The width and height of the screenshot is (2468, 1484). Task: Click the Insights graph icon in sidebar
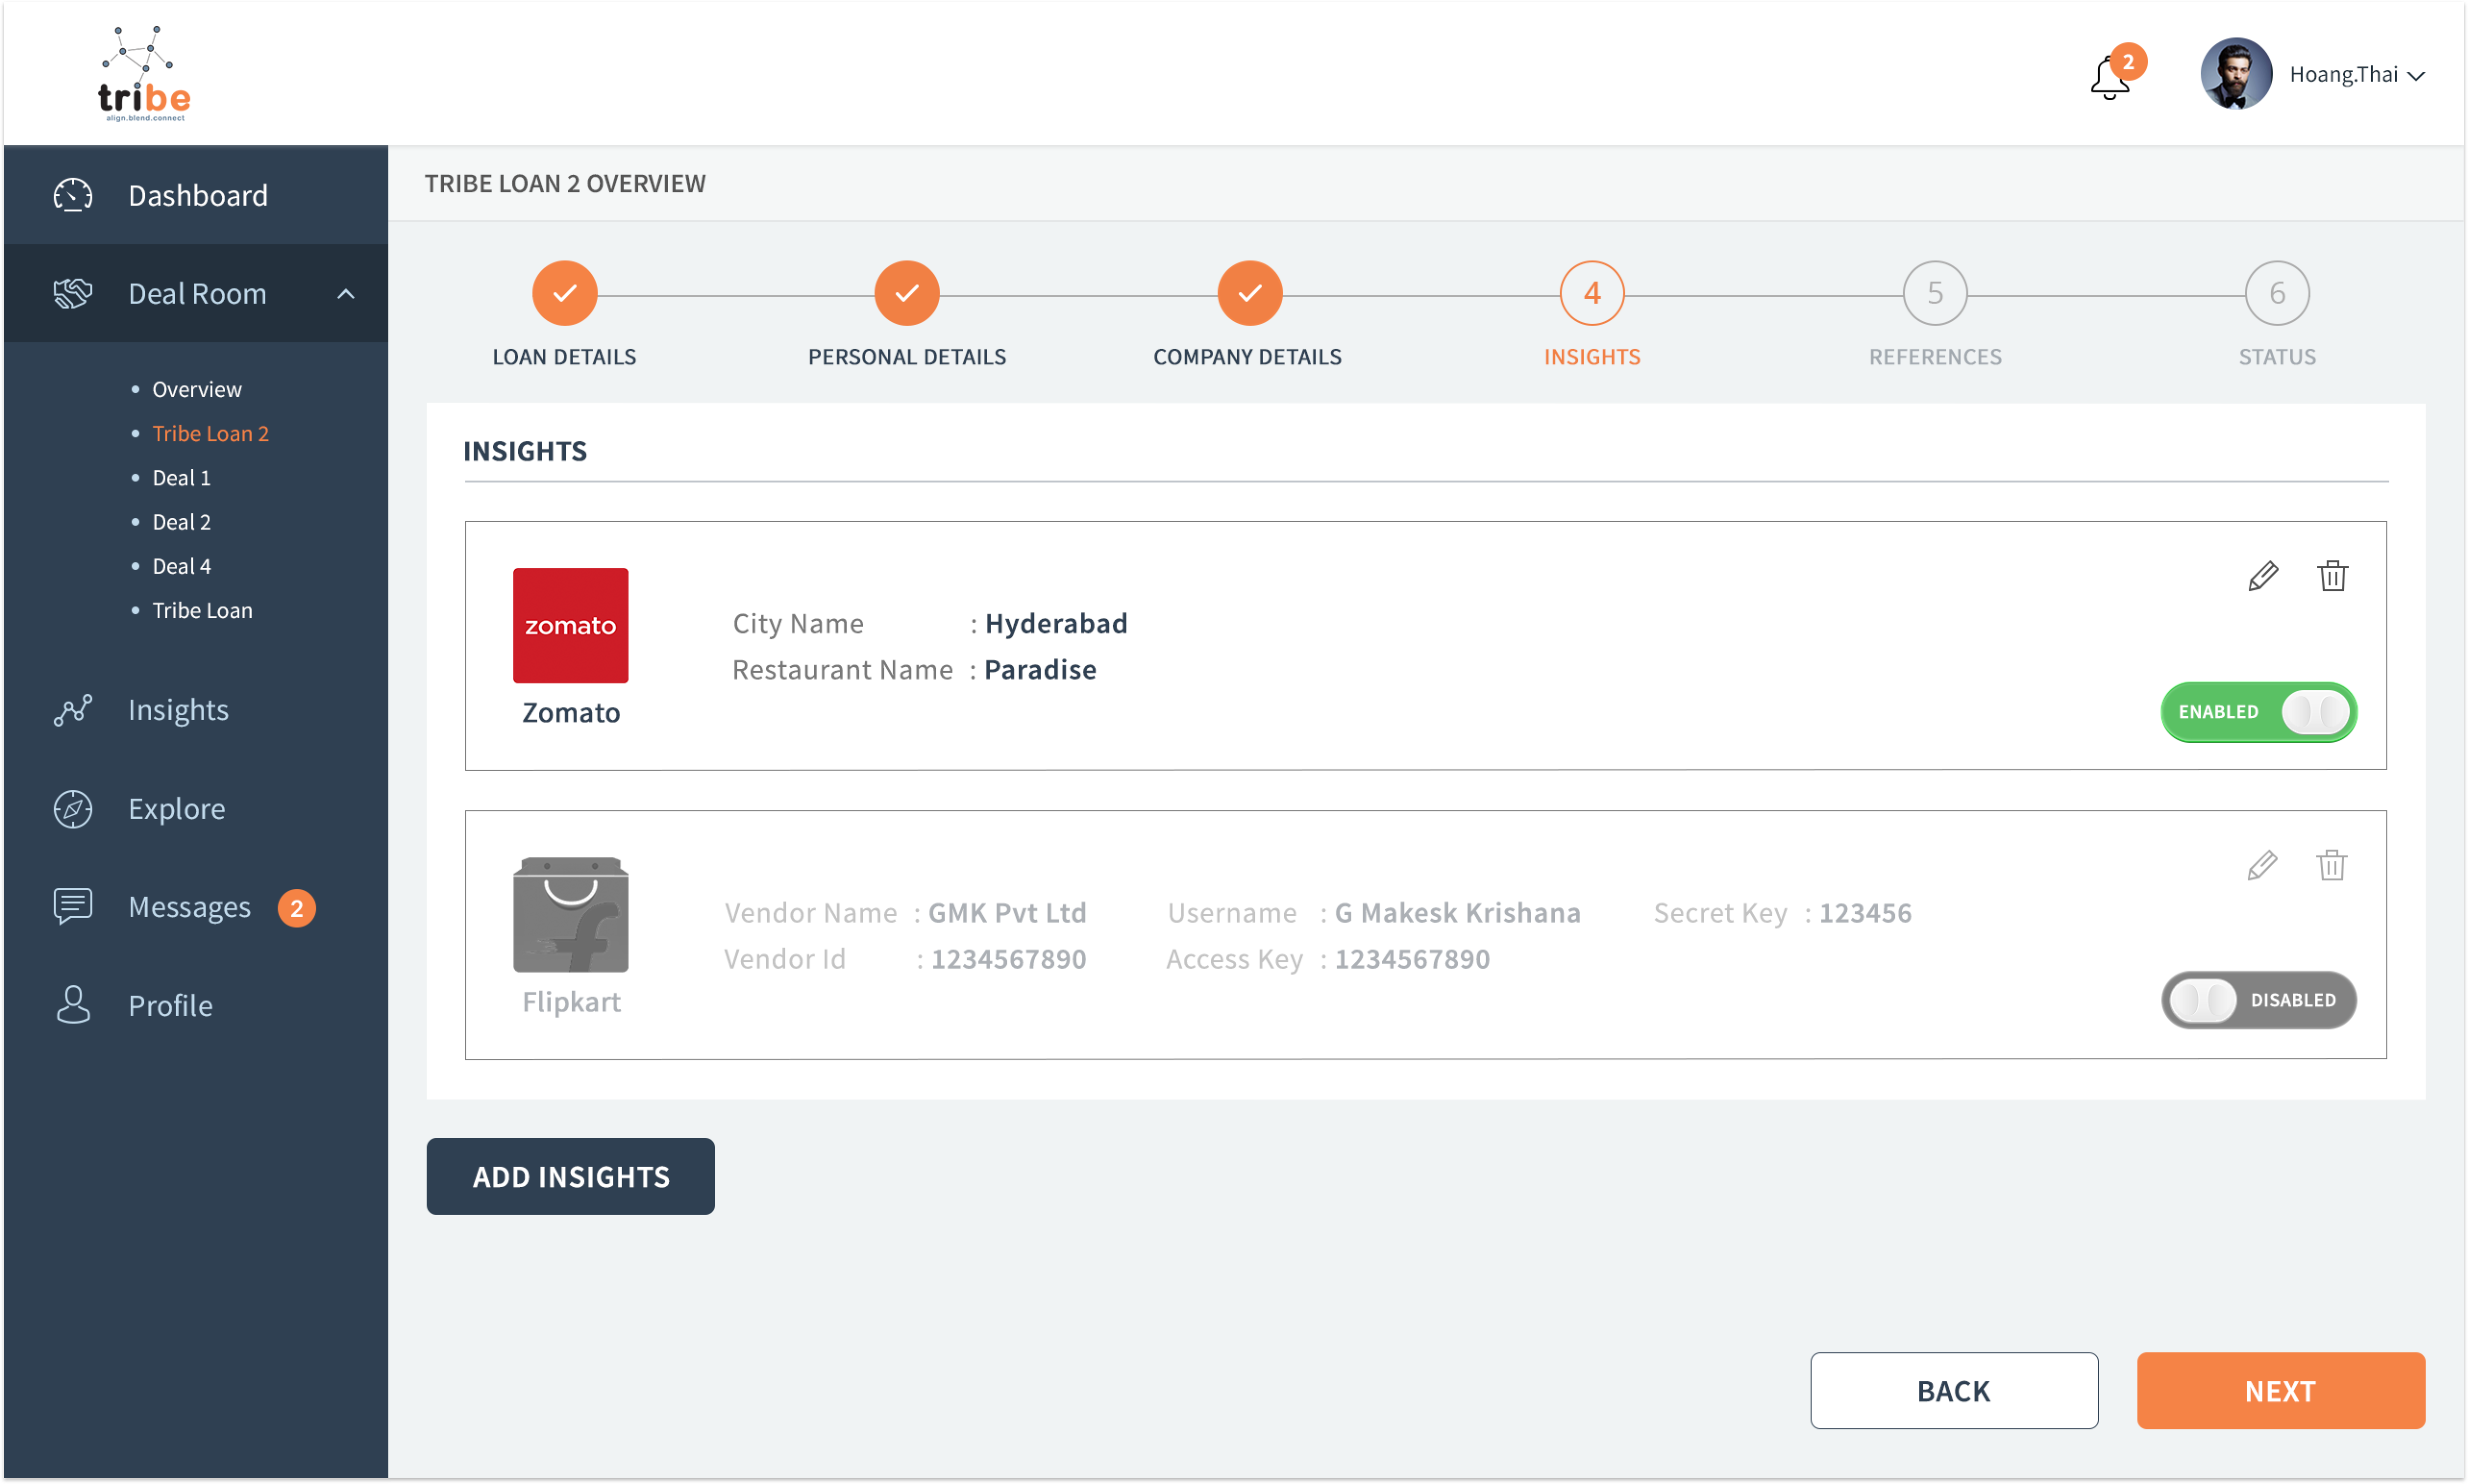73,710
